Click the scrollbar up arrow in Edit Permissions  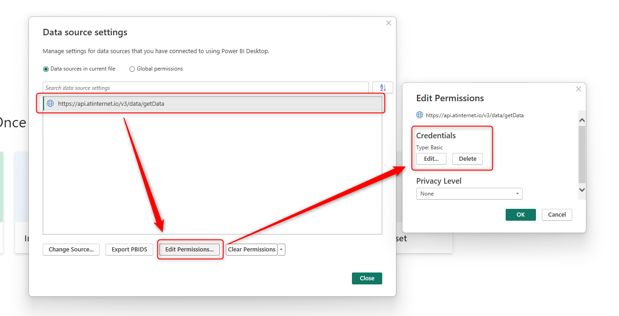[x=582, y=120]
